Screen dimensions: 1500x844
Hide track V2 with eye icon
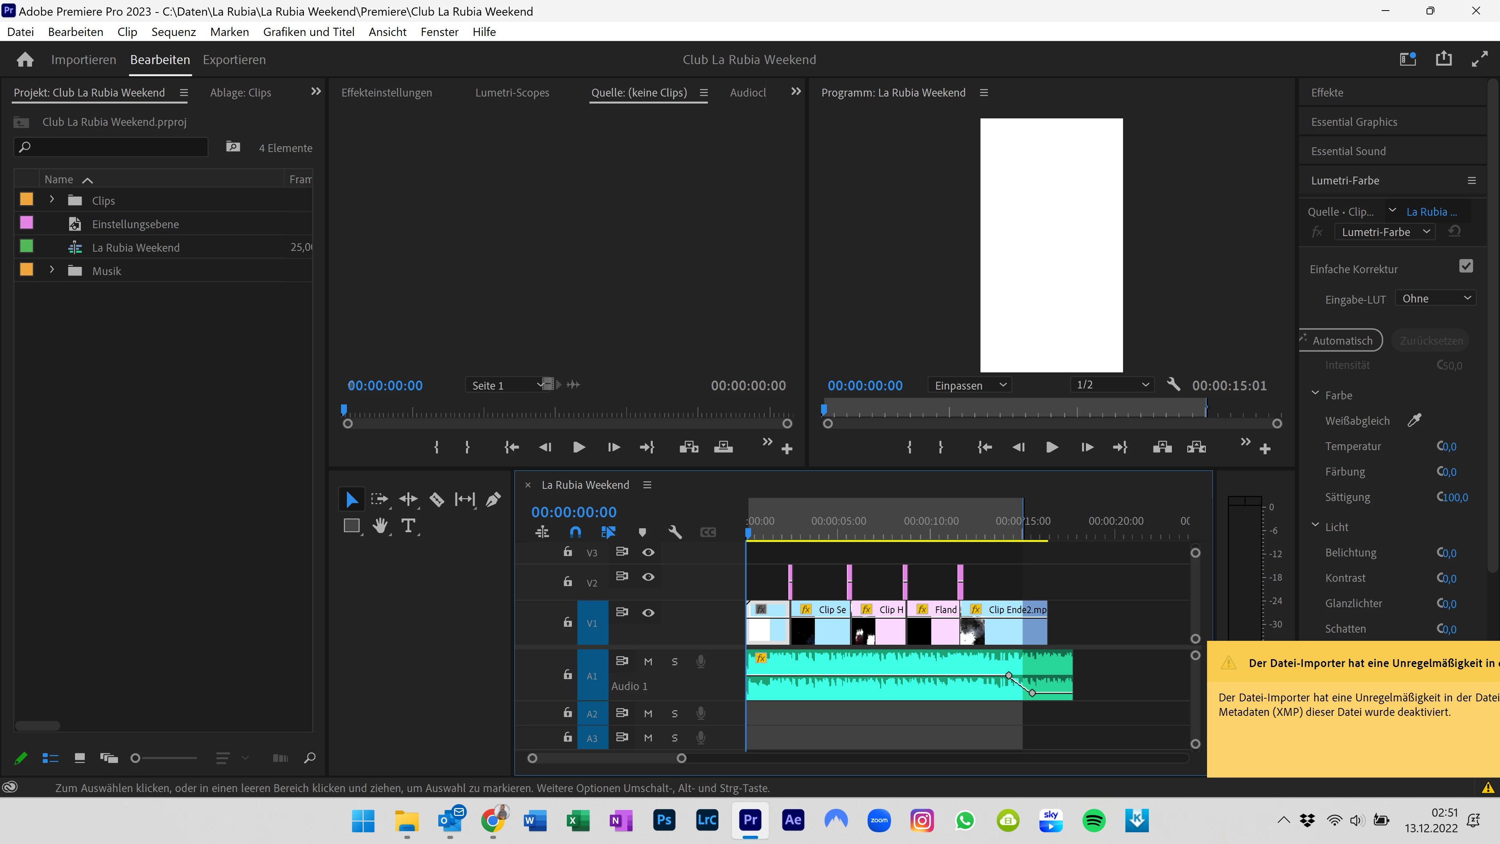click(648, 577)
